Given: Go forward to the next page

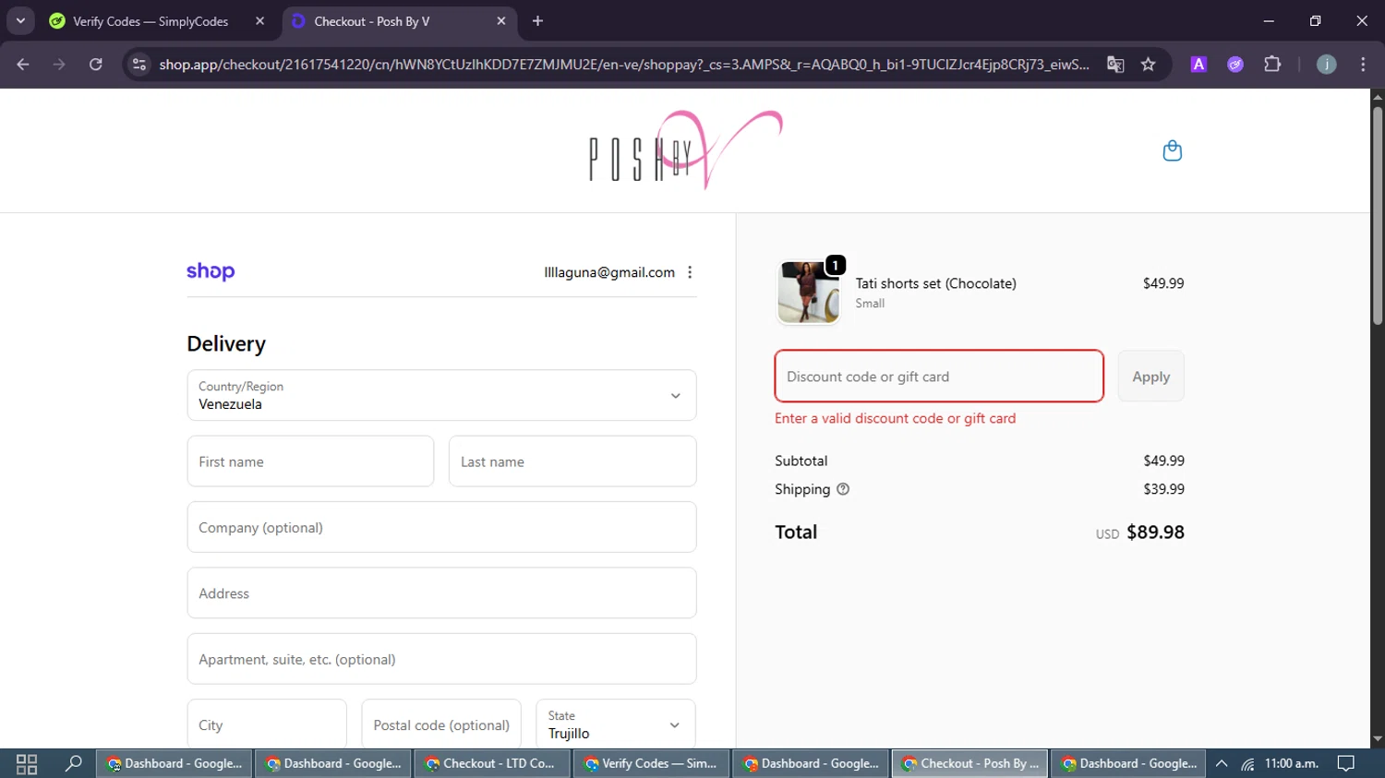Looking at the screenshot, I should 59,64.
